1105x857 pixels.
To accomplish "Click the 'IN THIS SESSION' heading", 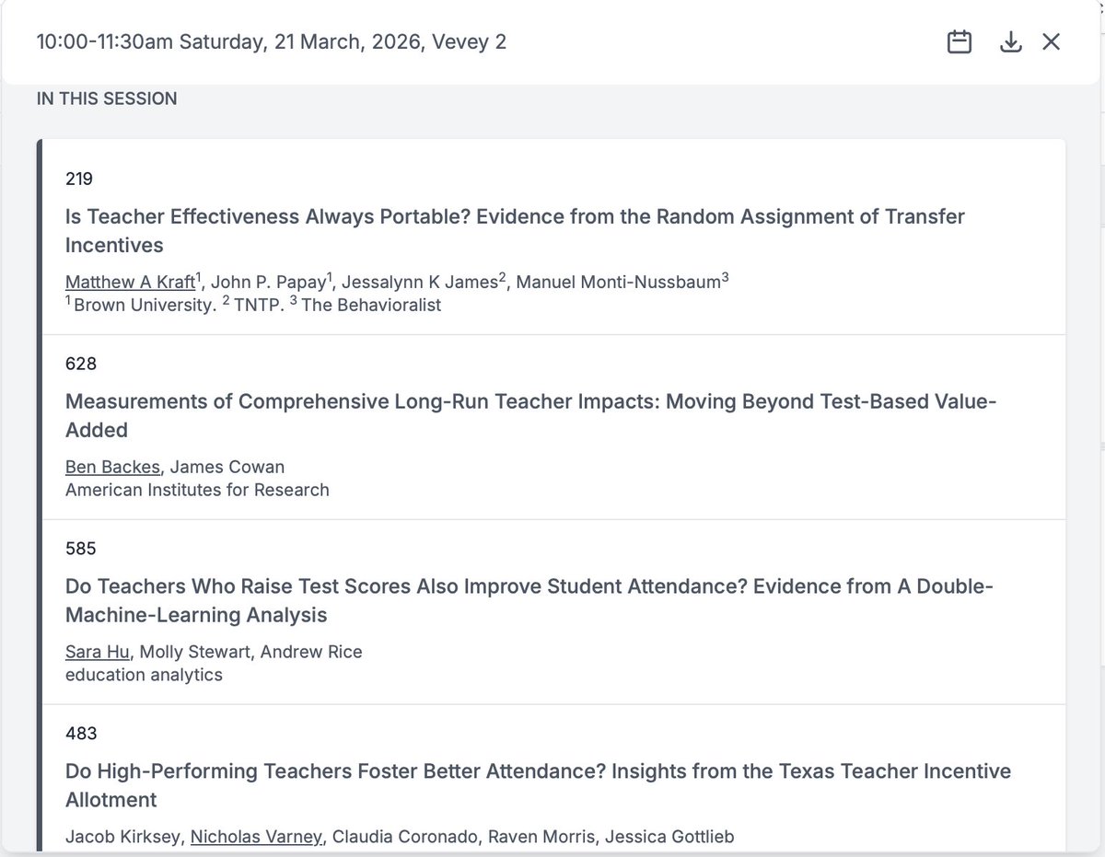I will pos(107,98).
